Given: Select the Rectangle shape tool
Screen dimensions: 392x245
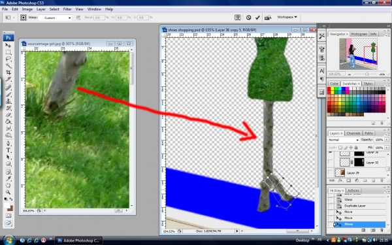Looking at the screenshot, I should point(8,164).
